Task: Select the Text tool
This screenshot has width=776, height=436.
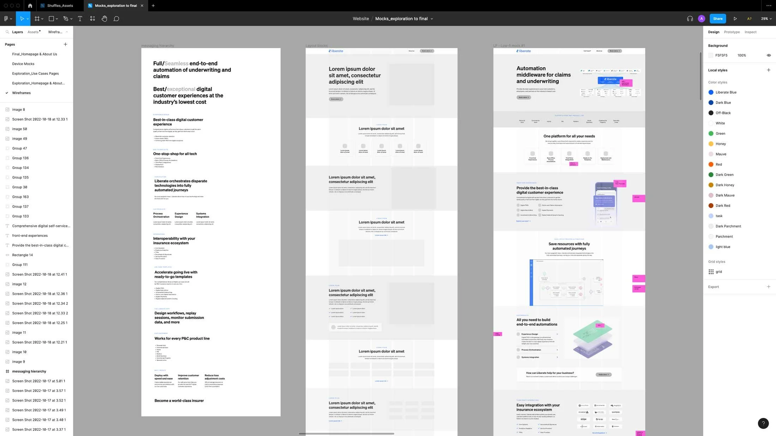Action: click(80, 19)
